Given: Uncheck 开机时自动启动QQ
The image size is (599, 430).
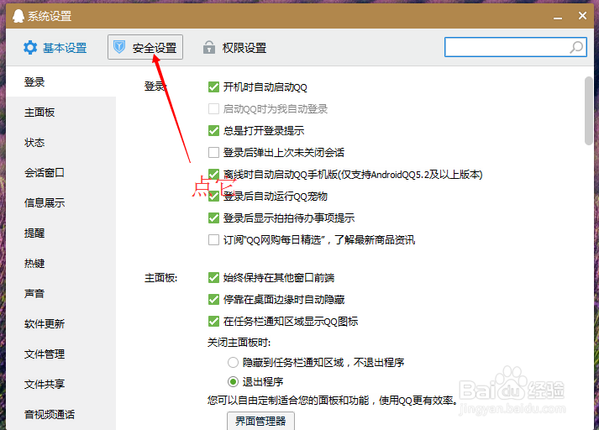Looking at the screenshot, I should pyautogui.click(x=213, y=87).
